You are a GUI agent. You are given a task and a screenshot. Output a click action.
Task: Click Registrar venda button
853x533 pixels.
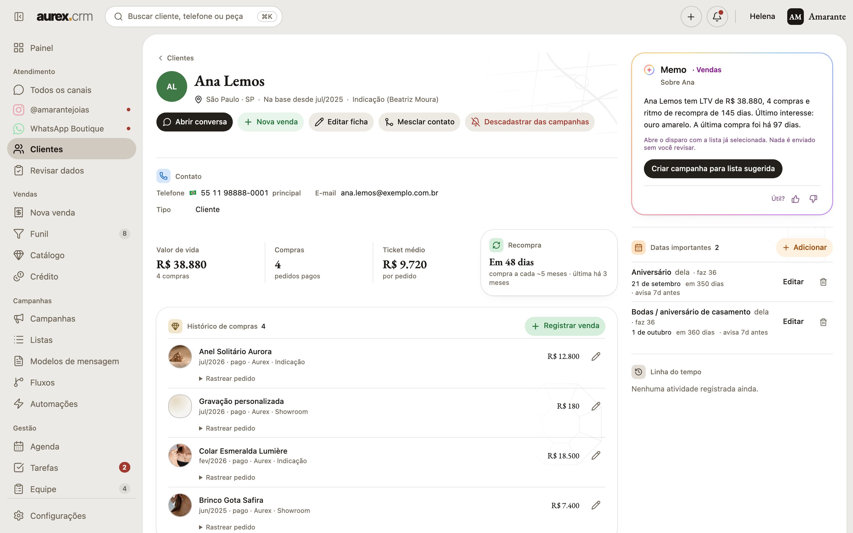(x=565, y=326)
